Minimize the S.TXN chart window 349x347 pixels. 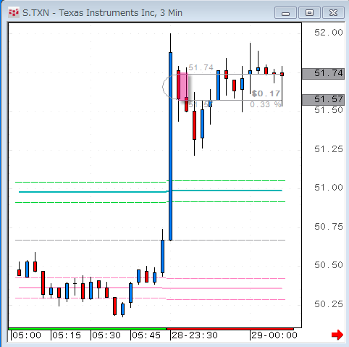[285, 13]
